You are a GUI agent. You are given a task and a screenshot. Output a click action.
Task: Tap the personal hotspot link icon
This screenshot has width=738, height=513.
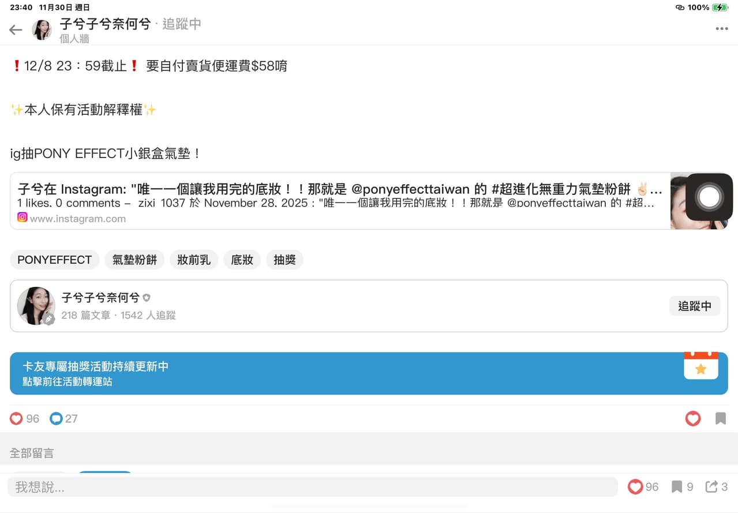tap(680, 8)
